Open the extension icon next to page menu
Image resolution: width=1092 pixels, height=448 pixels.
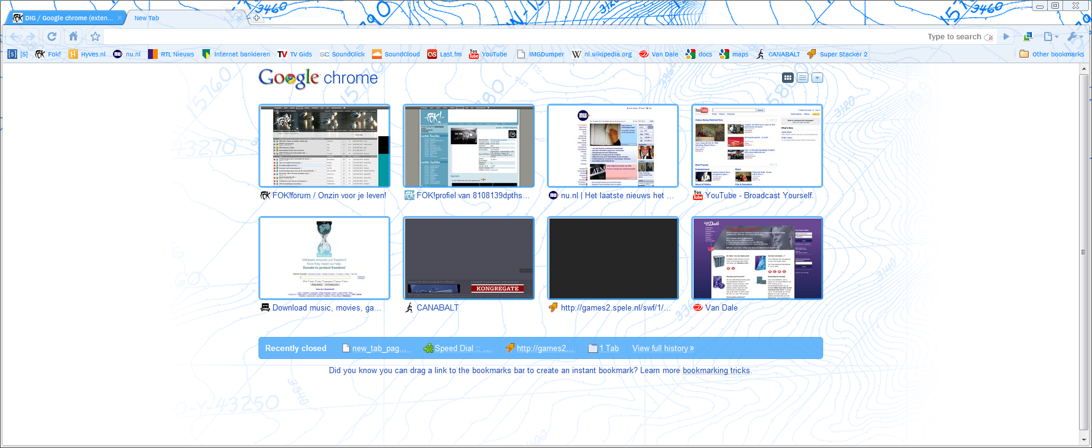1029,37
